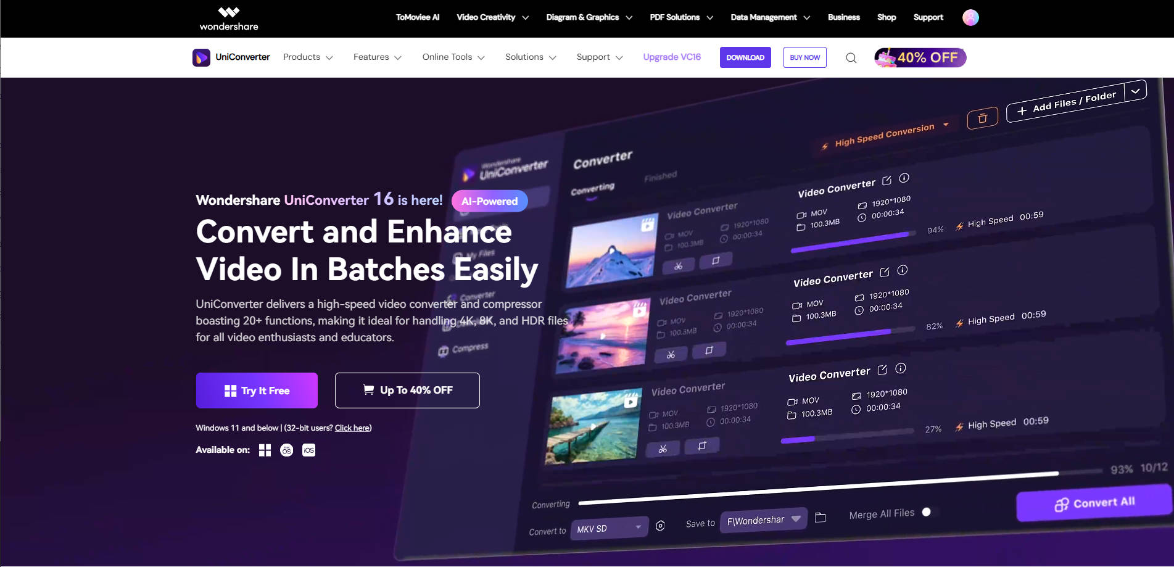Click scissors trim icon under pier video

pyautogui.click(x=663, y=449)
